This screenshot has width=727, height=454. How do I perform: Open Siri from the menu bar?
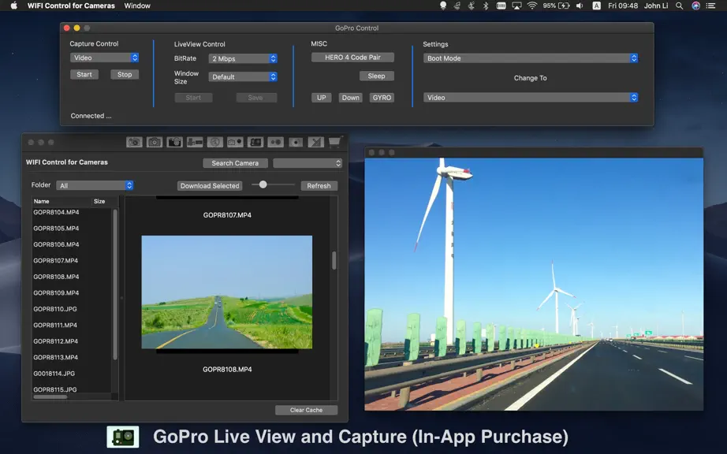point(695,6)
